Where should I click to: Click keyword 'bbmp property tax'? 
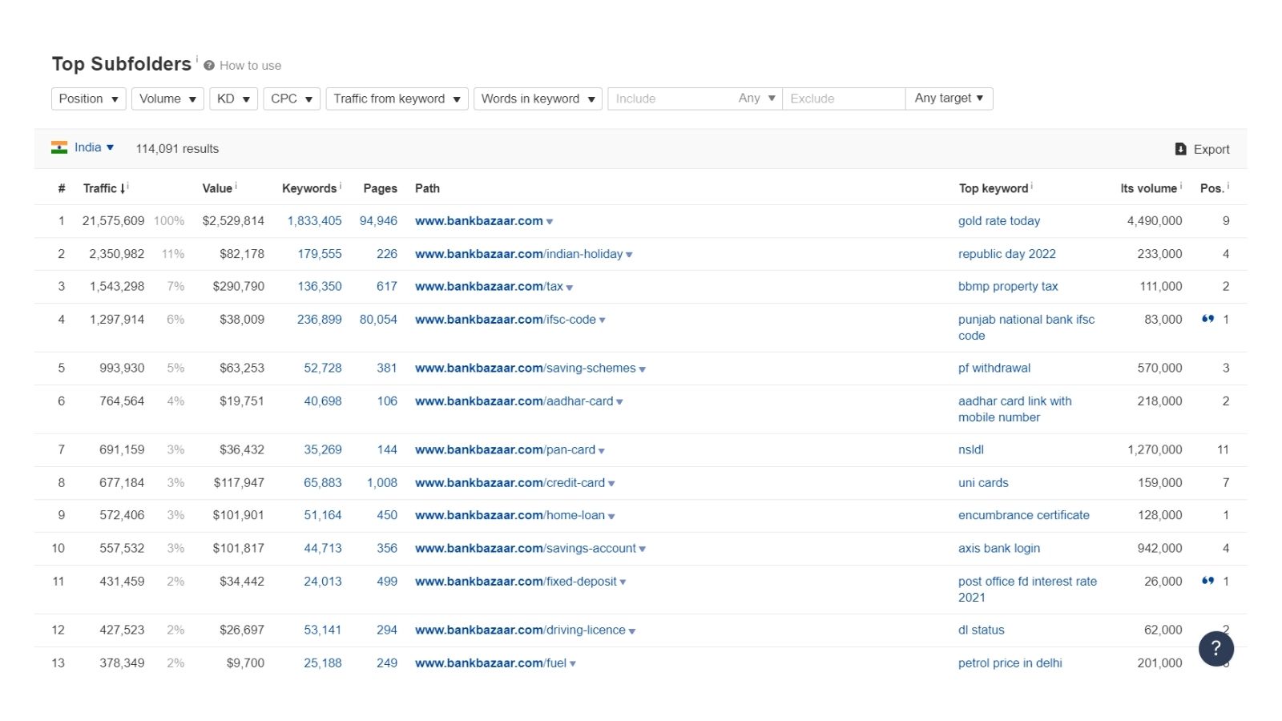tap(1008, 286)
